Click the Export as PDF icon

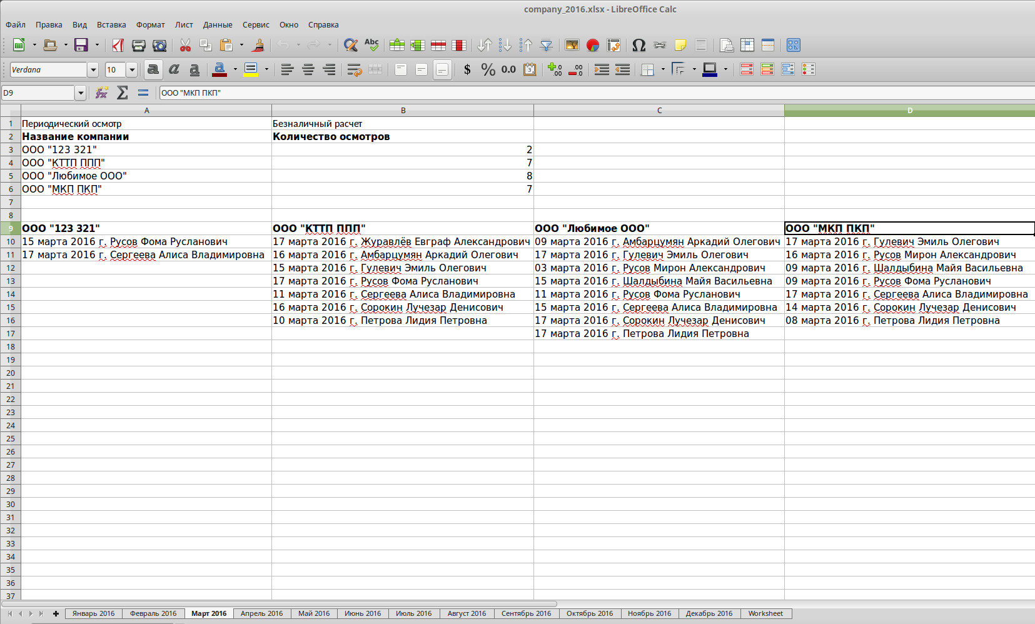point(118,45)
